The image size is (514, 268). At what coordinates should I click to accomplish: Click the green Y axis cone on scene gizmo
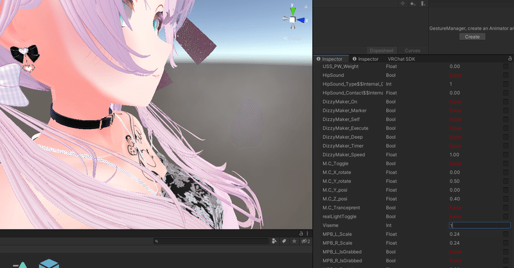(293, 11)
